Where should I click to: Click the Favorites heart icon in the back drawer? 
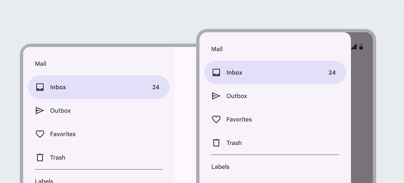[40, 134]
